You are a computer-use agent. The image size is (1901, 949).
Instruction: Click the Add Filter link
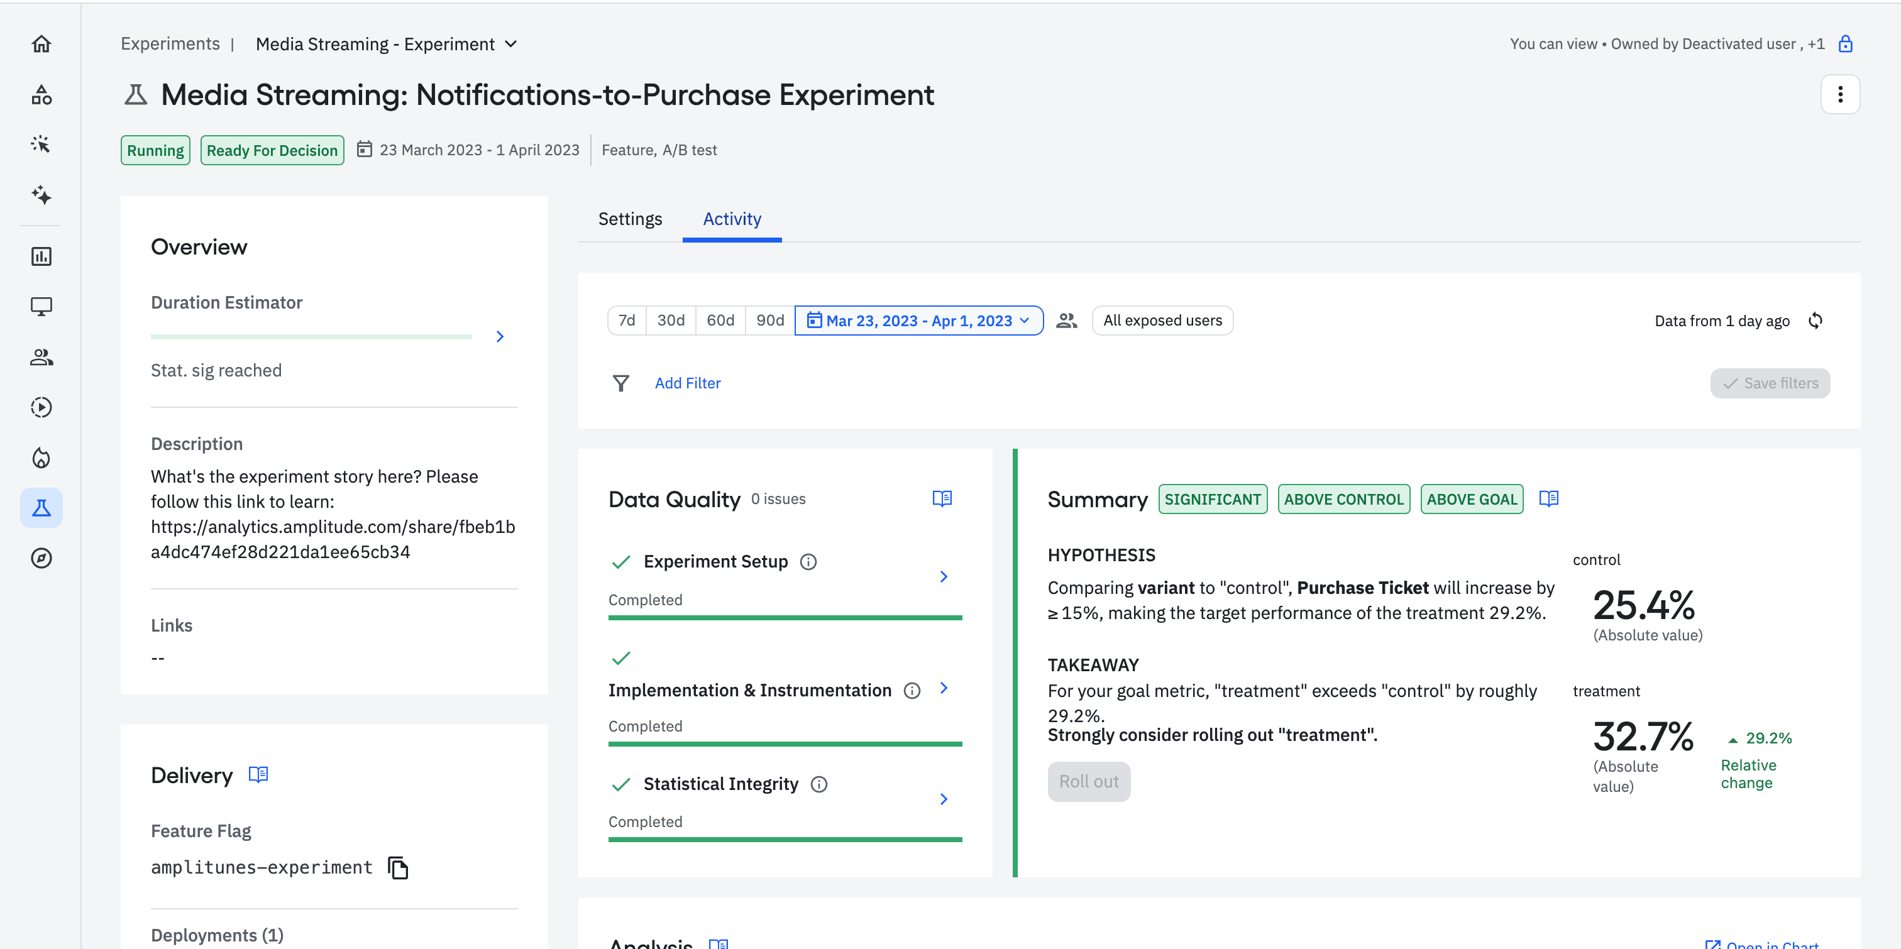coord(687,383)
